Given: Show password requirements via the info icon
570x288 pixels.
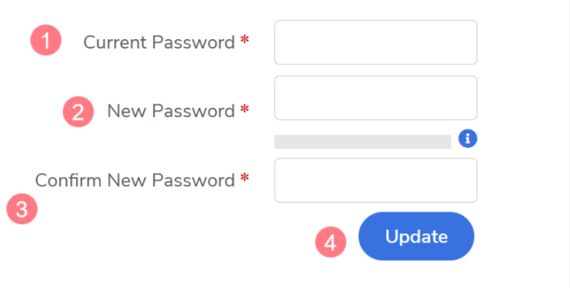Looking at the screenshot, I should coord(468,139).
